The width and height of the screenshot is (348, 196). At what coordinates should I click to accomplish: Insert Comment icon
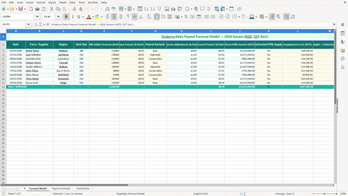coord(202,9)
